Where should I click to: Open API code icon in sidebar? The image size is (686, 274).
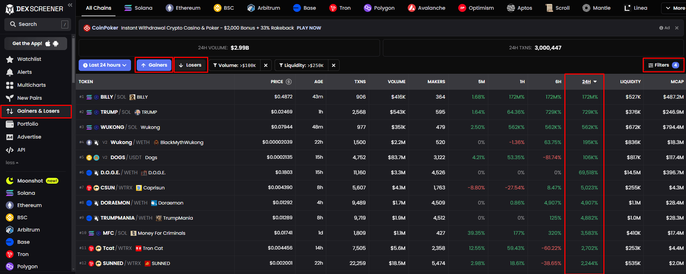pos(10,150)
